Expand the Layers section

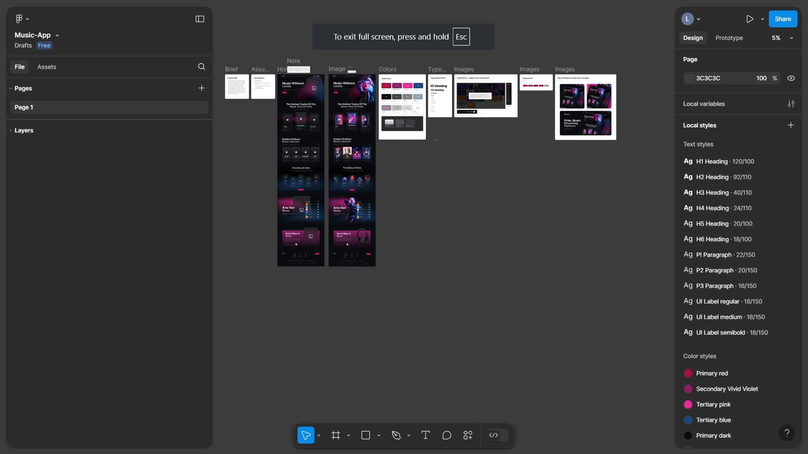click(x=24, y=130)
